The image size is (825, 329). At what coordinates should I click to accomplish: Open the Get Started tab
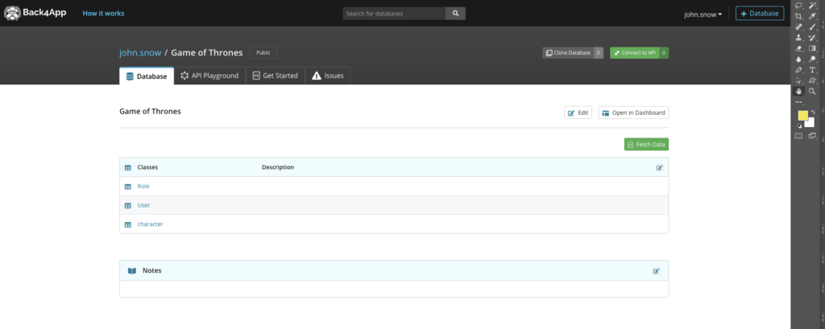[x=276, y=76]
